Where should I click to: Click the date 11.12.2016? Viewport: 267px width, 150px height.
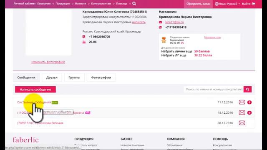225,102
